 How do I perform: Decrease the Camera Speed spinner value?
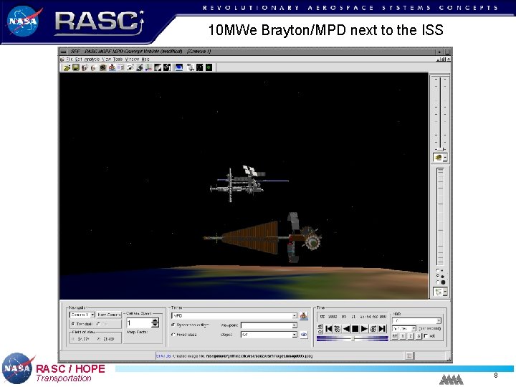pyautogui.click(x=155, y=325)
